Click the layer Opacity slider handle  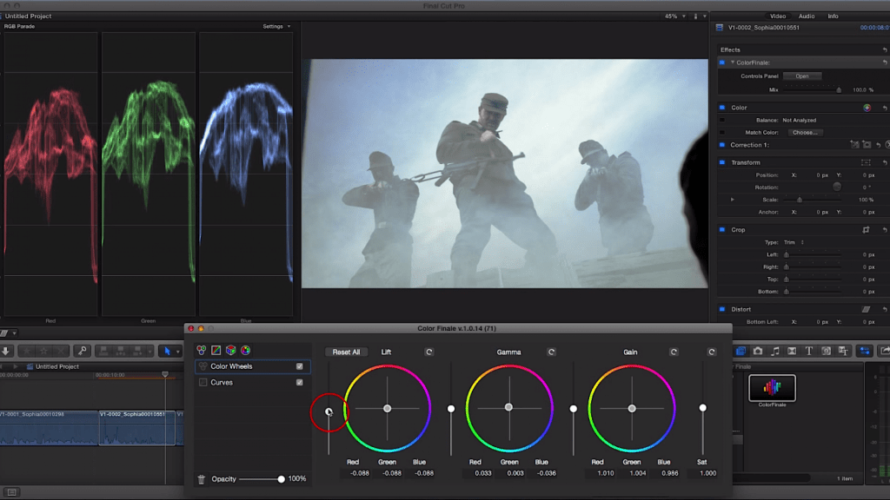click(x=282, y=479)
